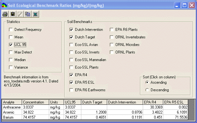Sort by the UCL95 column header
Image resolution: width=197 pixels, height=123 pixels.
click(72, 102)
